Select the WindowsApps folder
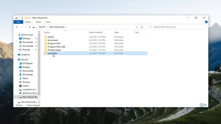221x124 pixels. [54, 50]
